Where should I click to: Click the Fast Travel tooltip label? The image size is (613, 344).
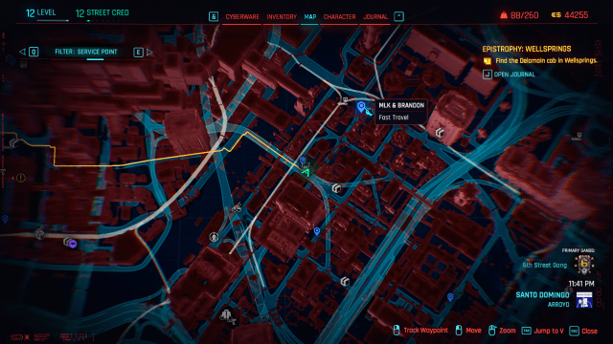point(394,117)
